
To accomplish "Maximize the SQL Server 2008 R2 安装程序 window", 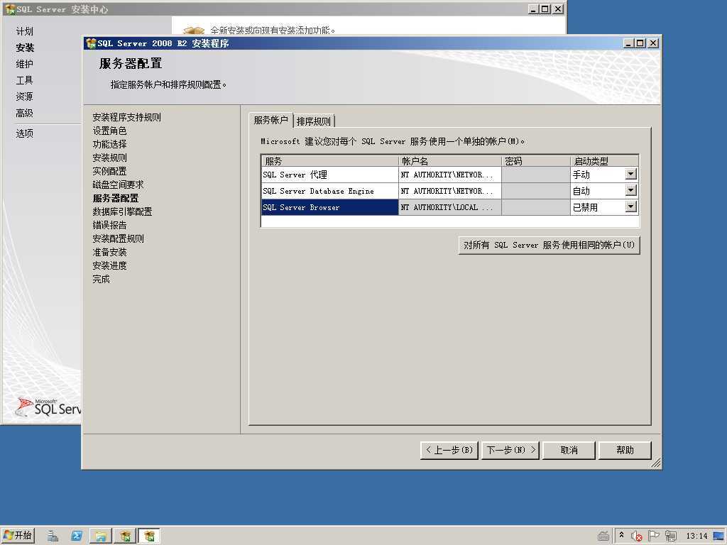I will 640,43.
